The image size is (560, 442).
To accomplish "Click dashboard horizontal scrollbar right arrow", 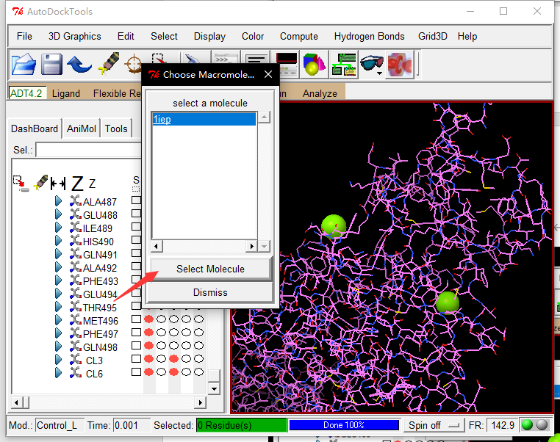I will pyautogui.click(x=201, y=402).
